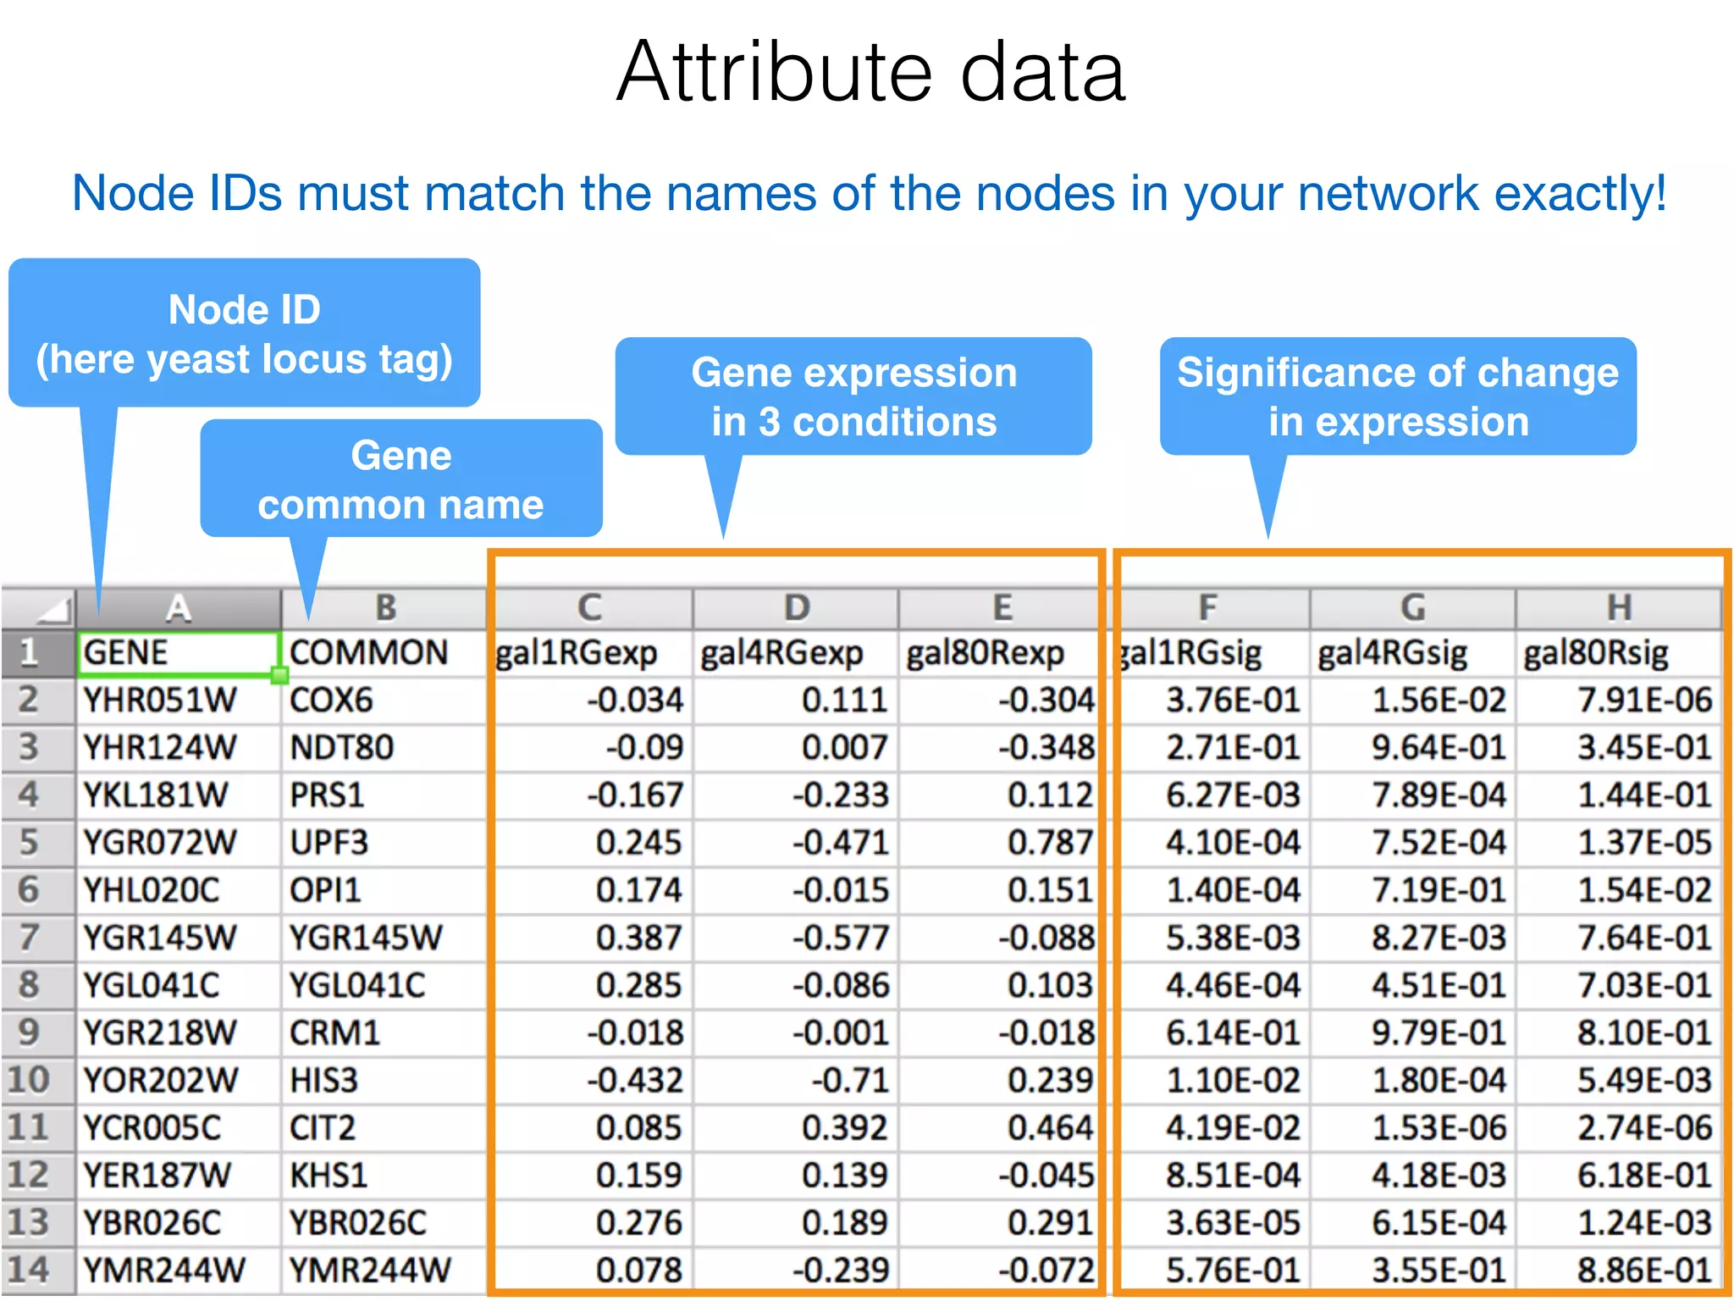This screenshot has height=1301, width=1734.
Task: Select the YCR005C cell
Action: tap(179, 1128)
